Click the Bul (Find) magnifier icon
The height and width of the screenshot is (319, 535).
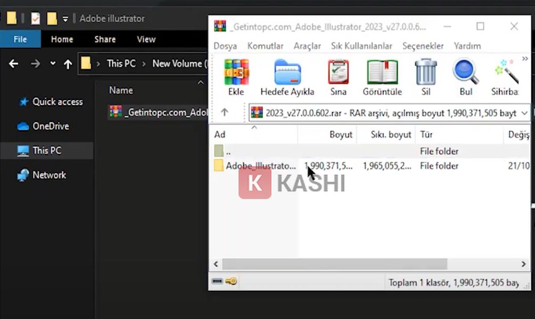click(465, 73)
